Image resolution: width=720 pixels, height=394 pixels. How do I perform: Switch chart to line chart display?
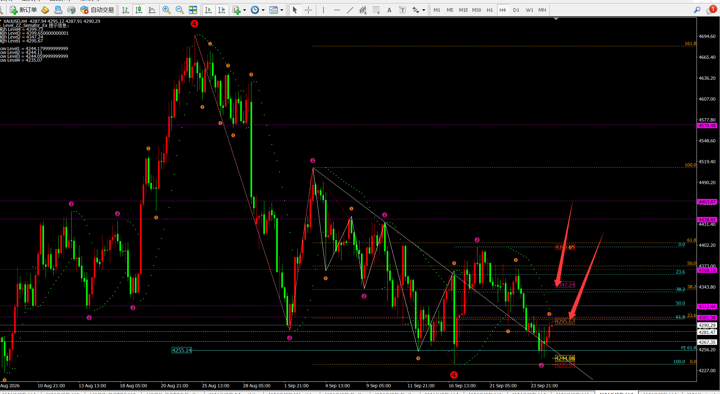[x=152, y=10]
